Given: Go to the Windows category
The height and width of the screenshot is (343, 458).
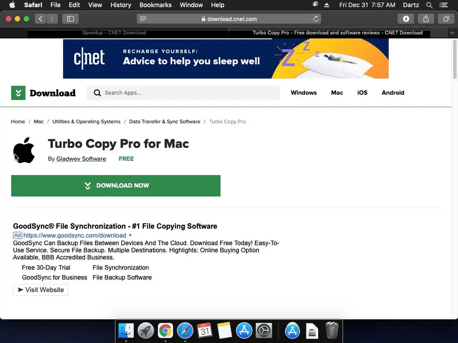Looking at the screenshot, I should [x=304, y=93].
